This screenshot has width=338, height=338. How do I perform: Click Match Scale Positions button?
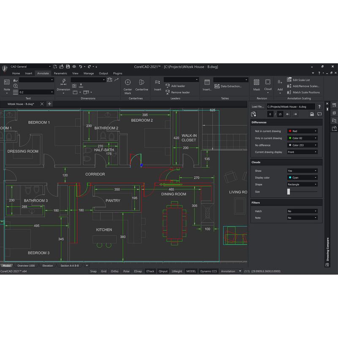(303, 92)
